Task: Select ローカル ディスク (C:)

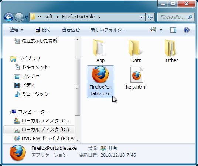Action: coord(45,121)
